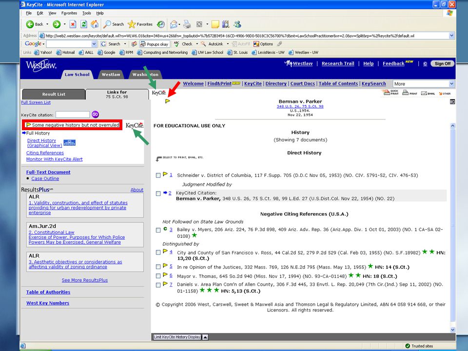Check the box for In re Opinion of the Justices

pos(158,267)
